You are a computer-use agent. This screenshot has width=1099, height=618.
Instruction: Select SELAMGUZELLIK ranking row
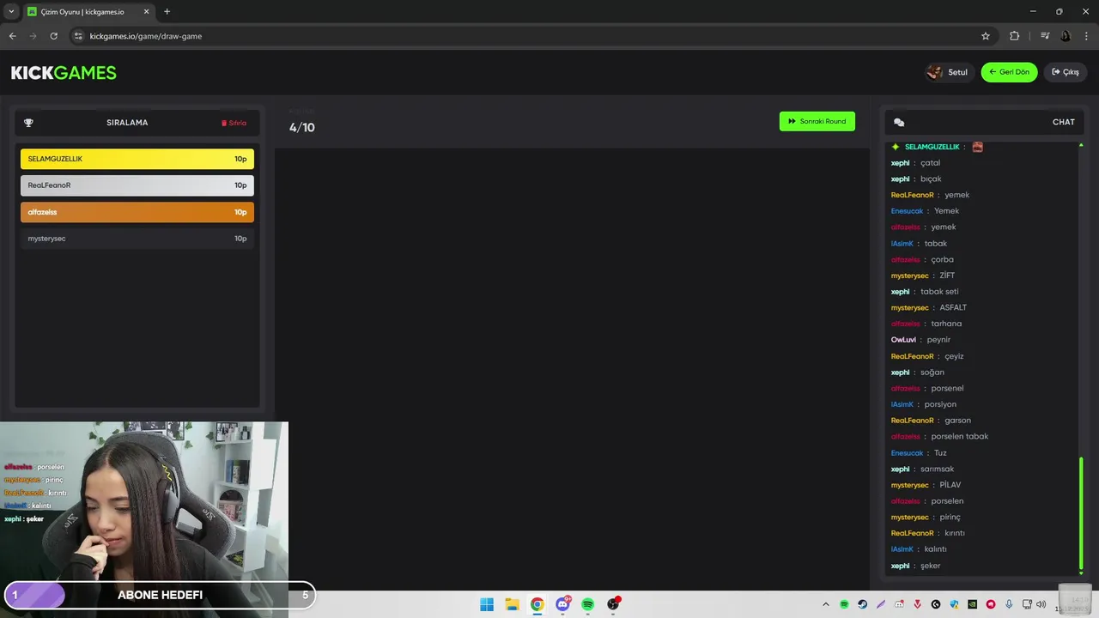click(137, 159)
